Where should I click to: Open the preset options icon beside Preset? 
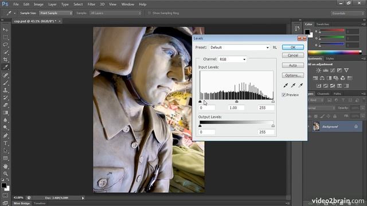pyautogui.click(x=275, y=47)
